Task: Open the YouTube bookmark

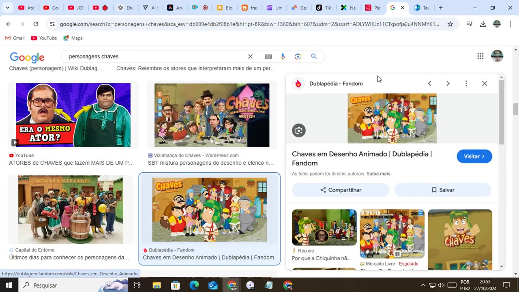Action: tap(44, 38)
